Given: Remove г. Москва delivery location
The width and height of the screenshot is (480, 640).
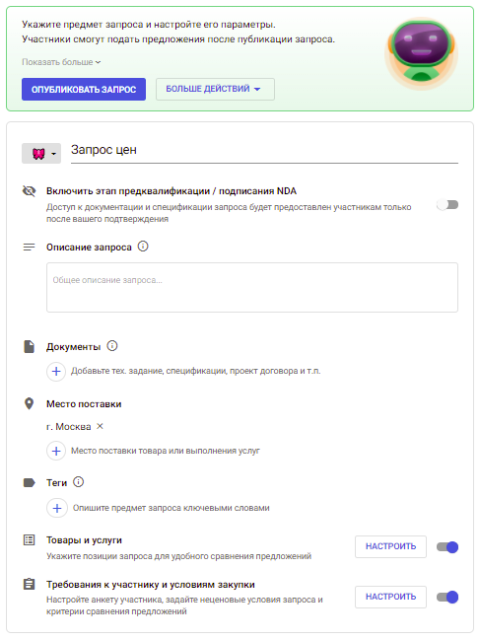Looking at the screenshot, I should click(100, 426).
